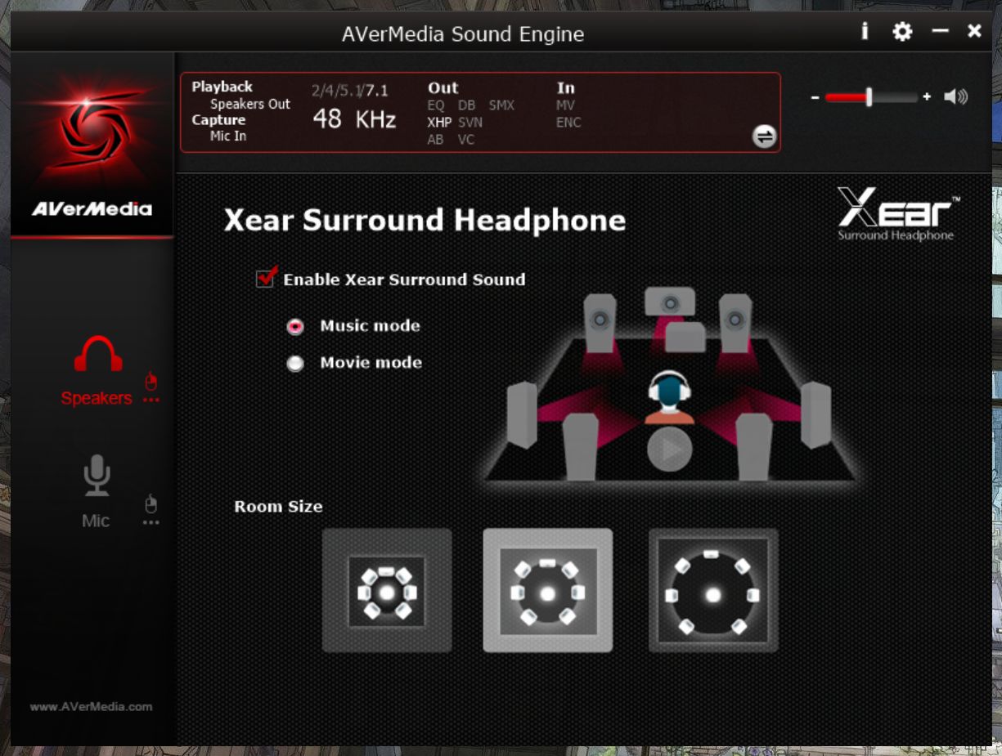Screen dimensions: 1002x756
Task: Toggle the mute speaker volume icon
Action: coord(955,97)
